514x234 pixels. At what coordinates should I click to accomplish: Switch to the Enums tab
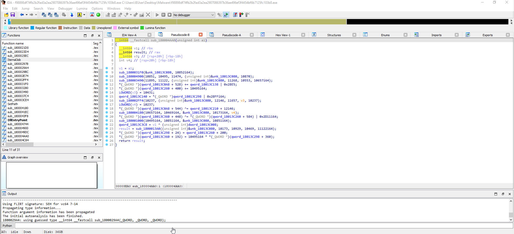385,35
